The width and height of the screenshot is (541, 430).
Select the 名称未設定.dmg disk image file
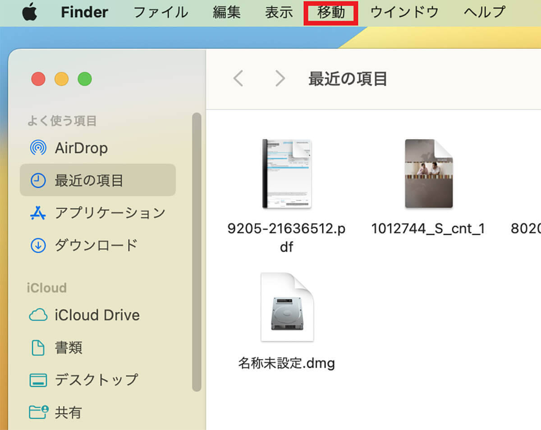[287, 307]
